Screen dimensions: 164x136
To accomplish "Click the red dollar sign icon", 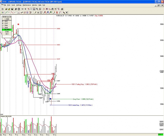I will pyautogui.click(x=57, y=13).
